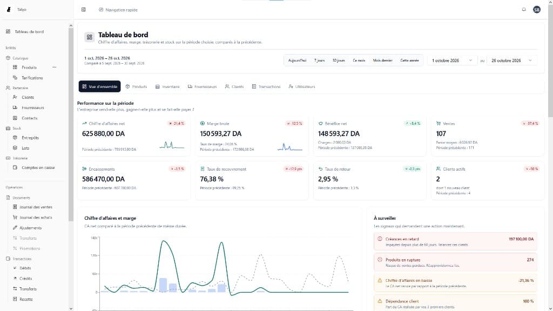Open Ajustements in the sidebar
553x311 pixels.
pyautogui.click(x=30, y=228)
